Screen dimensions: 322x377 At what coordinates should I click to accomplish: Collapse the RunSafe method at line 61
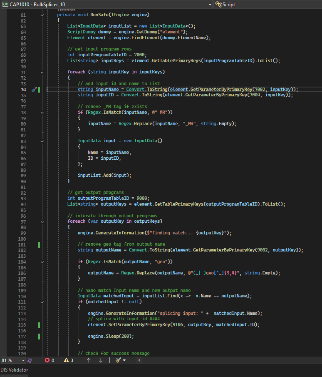[x=42, y=15]
